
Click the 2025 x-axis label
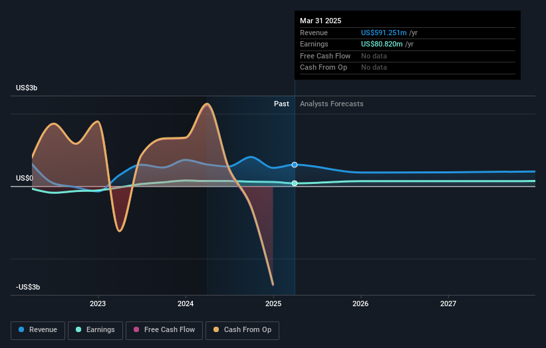tap(273, 304)
